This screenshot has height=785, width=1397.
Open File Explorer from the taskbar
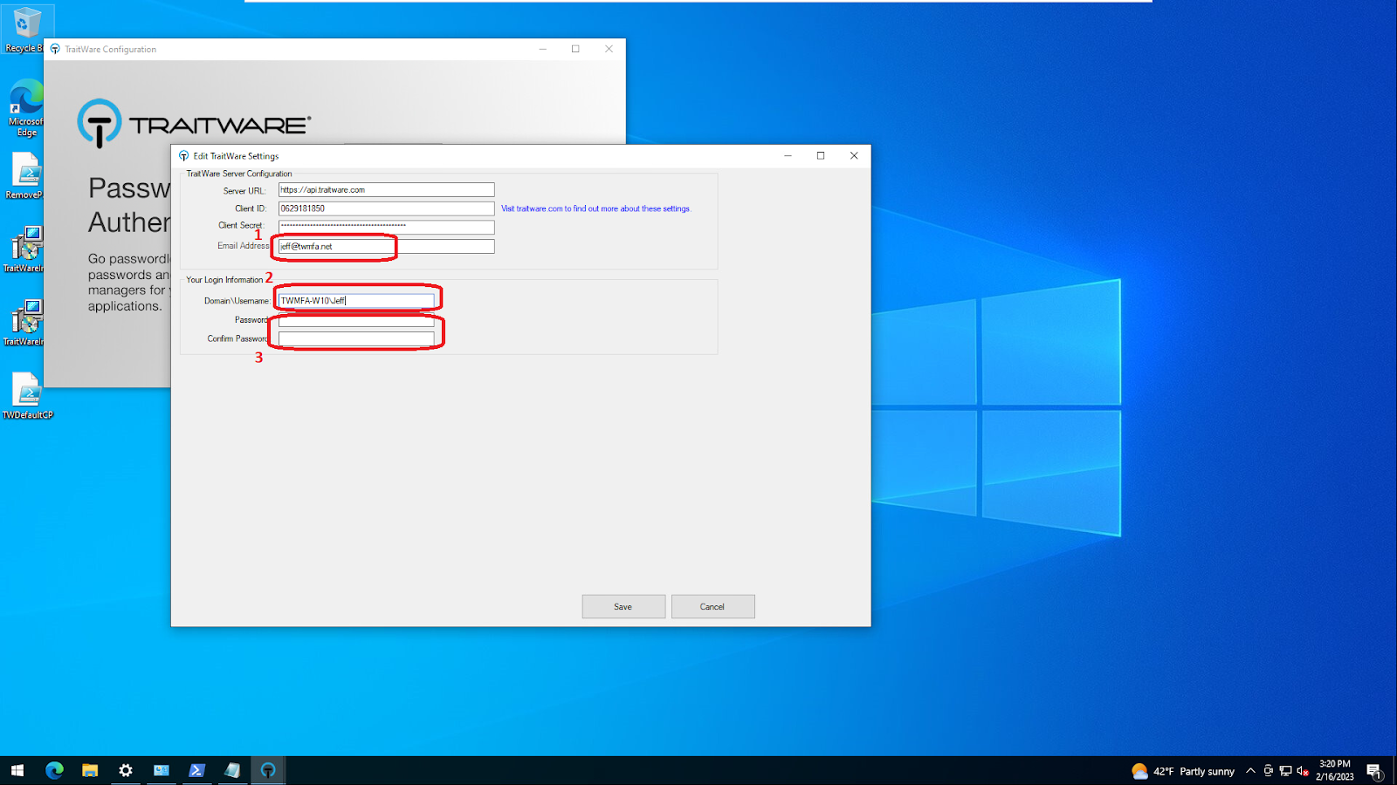point(90,770)
